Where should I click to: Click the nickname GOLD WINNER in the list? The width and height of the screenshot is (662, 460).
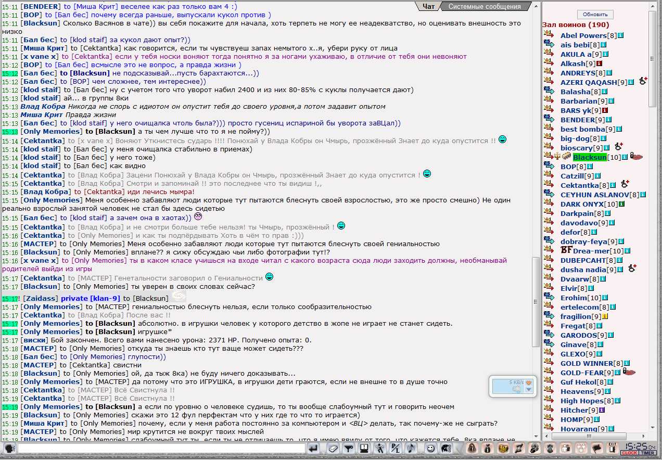click(x=587, y=363)
